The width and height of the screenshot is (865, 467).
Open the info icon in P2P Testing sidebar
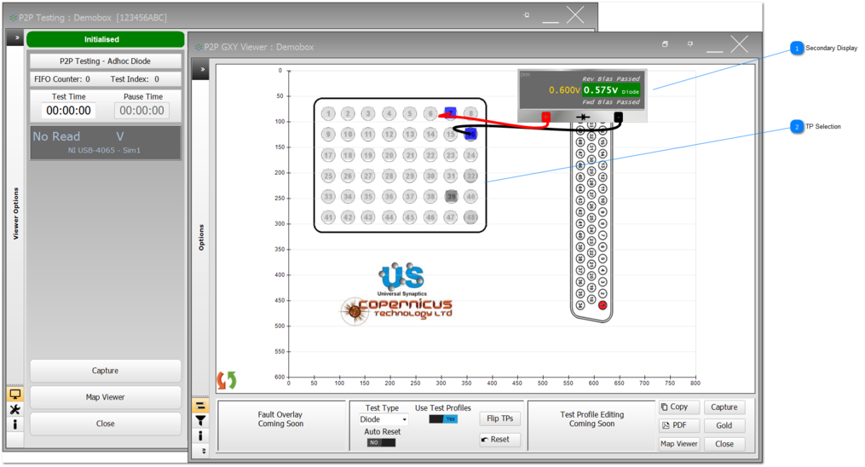point(14,424)
